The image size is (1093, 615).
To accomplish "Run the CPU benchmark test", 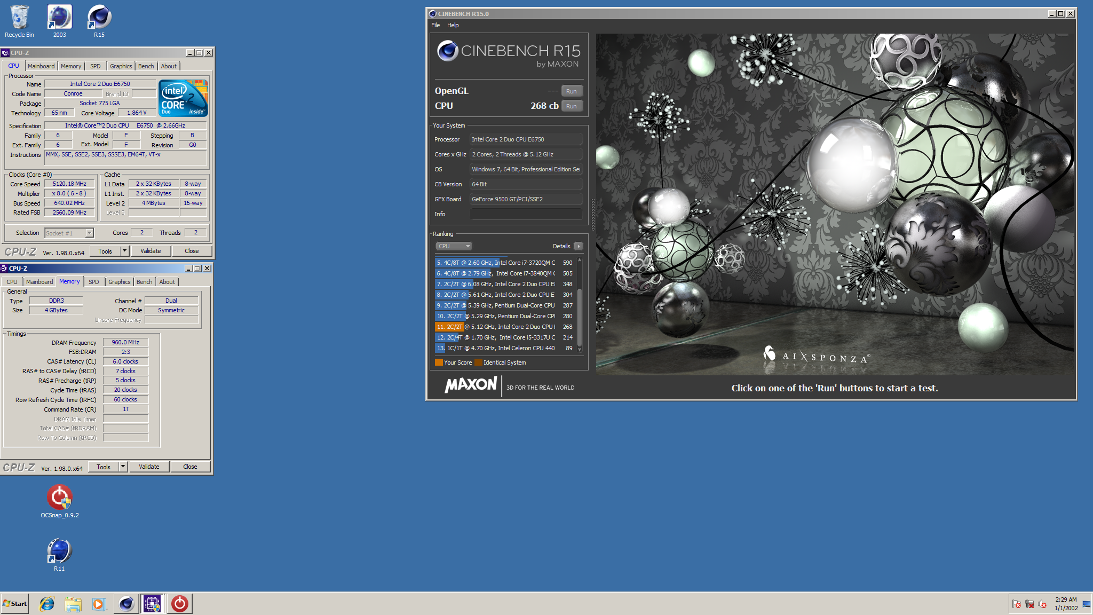I will tap(572, 106).
